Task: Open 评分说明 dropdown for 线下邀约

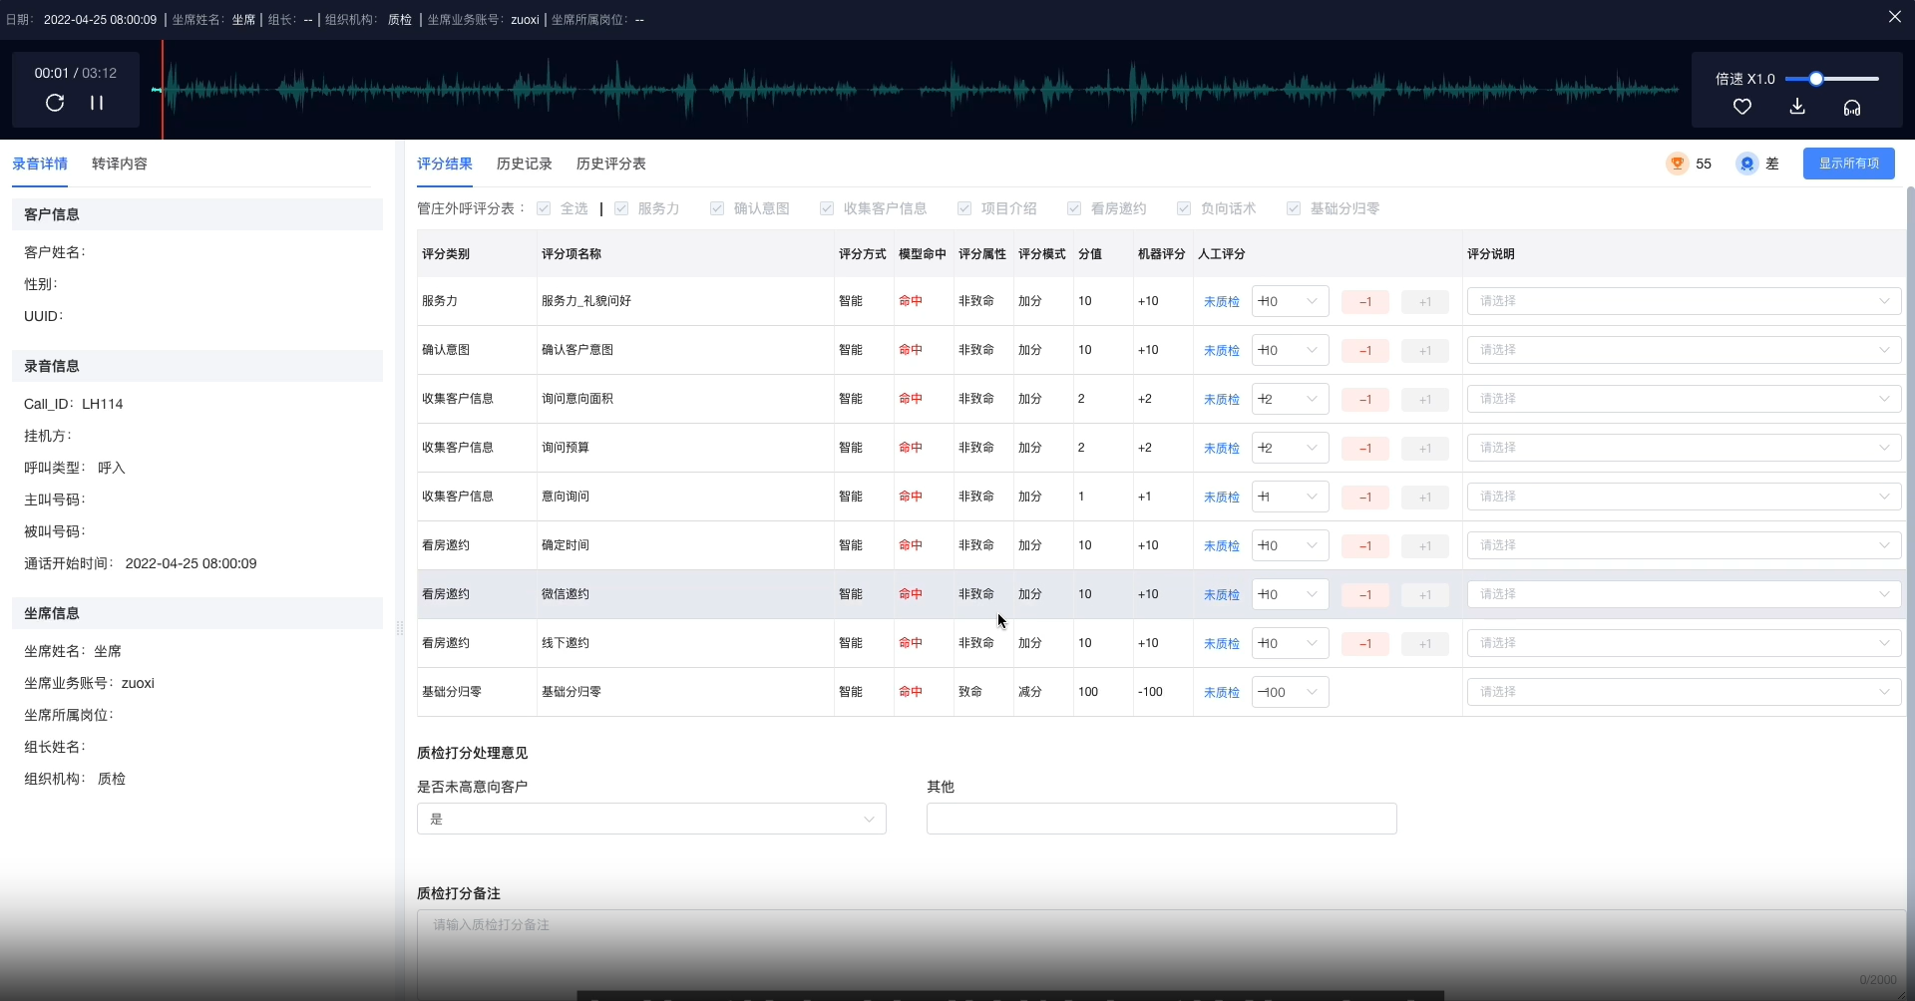Action: (x=1684, y=643)
